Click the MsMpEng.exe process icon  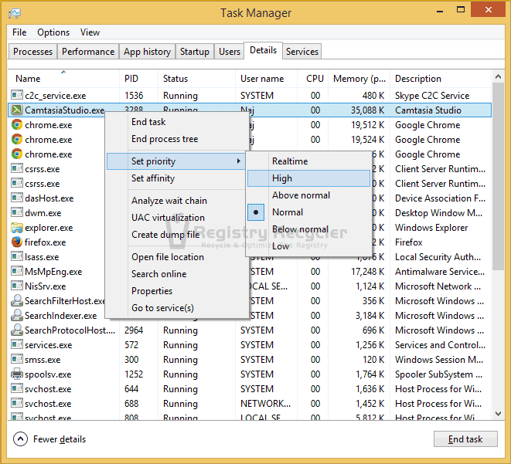(16, 271)
